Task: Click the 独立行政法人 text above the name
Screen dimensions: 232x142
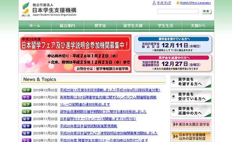Action: coord(43,5)
